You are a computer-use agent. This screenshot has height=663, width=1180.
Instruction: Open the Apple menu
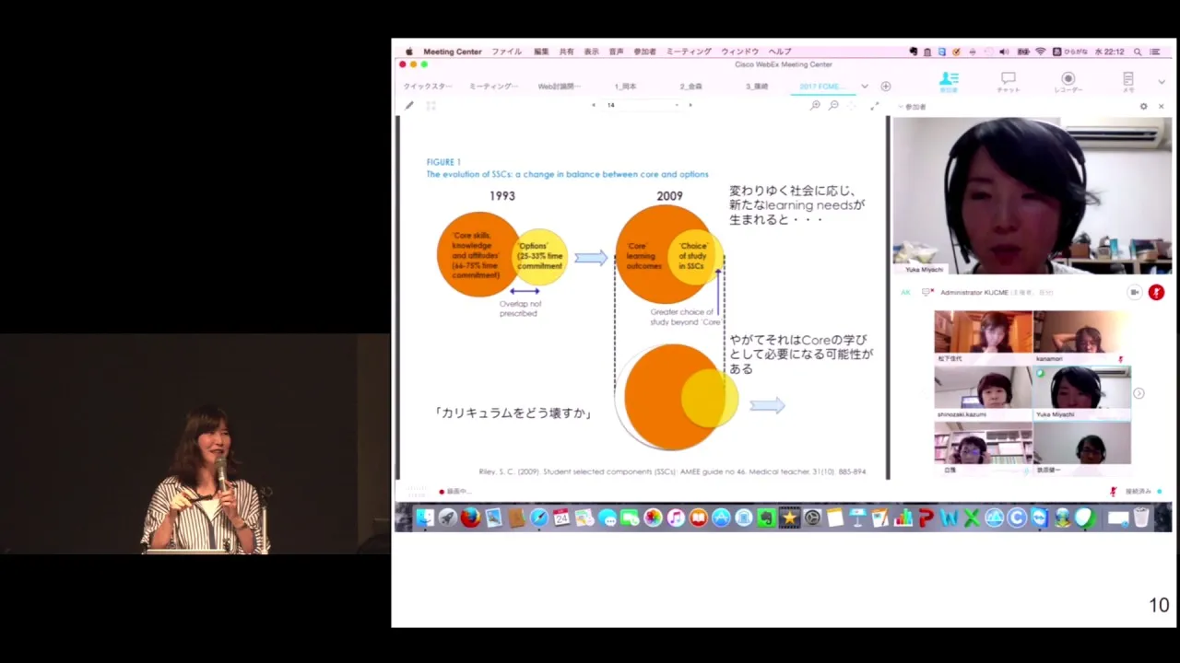[x=408, y=52]
